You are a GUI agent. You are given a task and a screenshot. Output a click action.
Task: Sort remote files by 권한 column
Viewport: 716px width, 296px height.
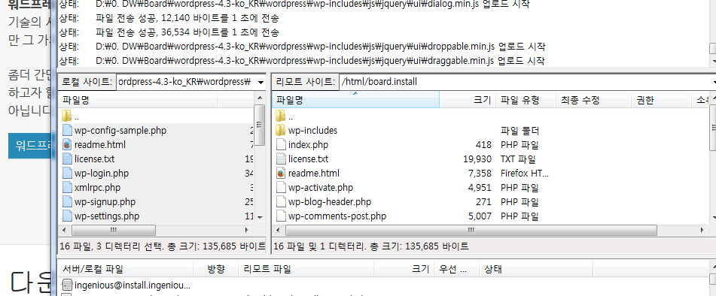(x=661, y=100)
